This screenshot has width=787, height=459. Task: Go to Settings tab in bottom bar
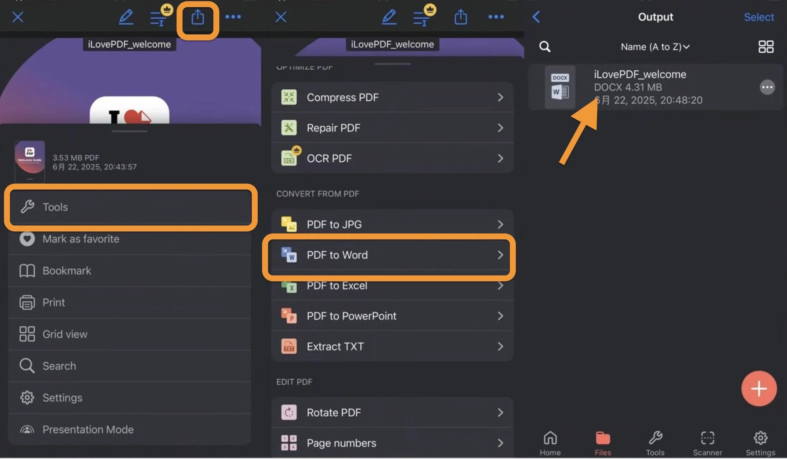click(760, 444)
